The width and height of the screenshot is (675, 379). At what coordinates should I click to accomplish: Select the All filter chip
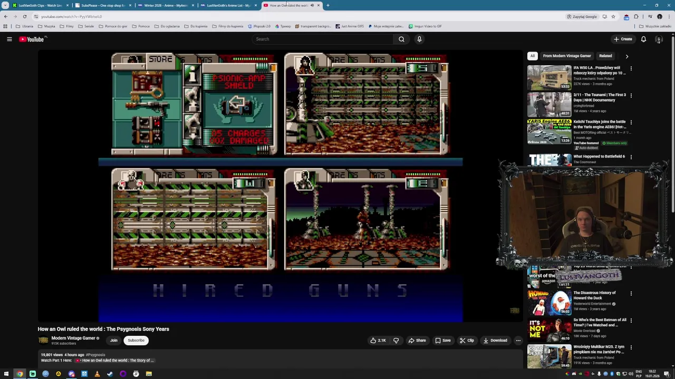(532, 56)
